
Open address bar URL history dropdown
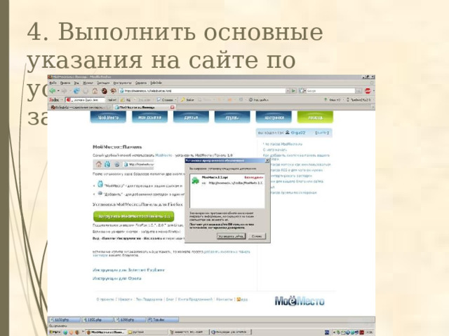click(x=288, y=91)
